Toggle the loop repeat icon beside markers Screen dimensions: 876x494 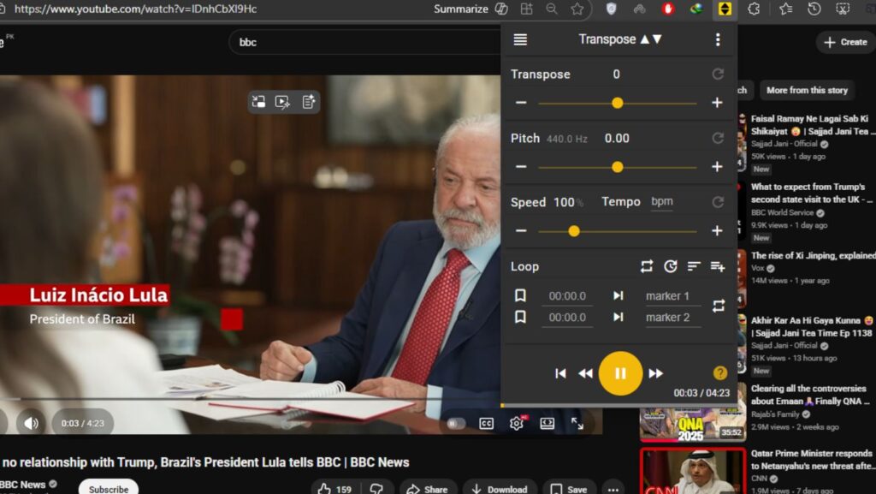point(718,306)
